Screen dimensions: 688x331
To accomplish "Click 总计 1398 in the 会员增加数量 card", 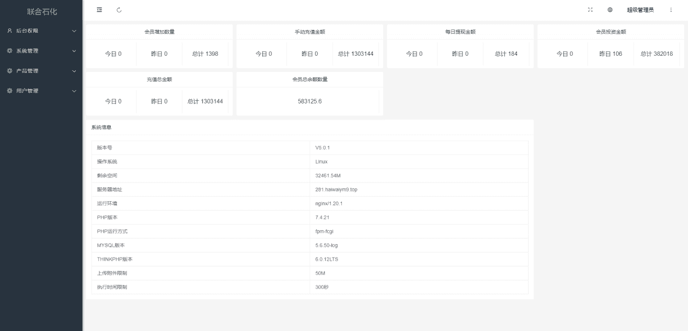I will click(x=205, y=54).
